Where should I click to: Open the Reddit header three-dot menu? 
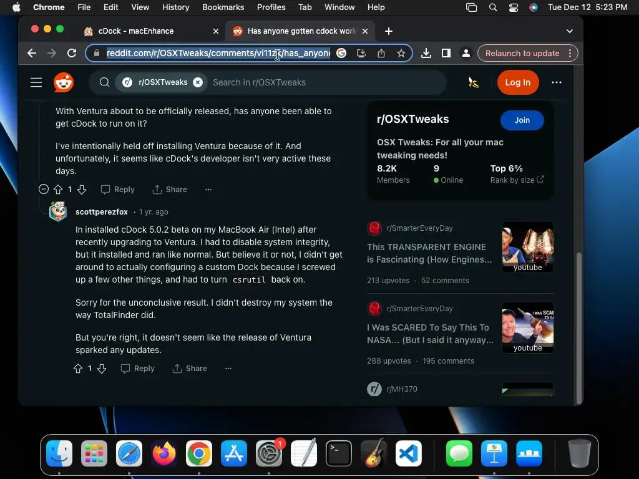click(556, 82)
